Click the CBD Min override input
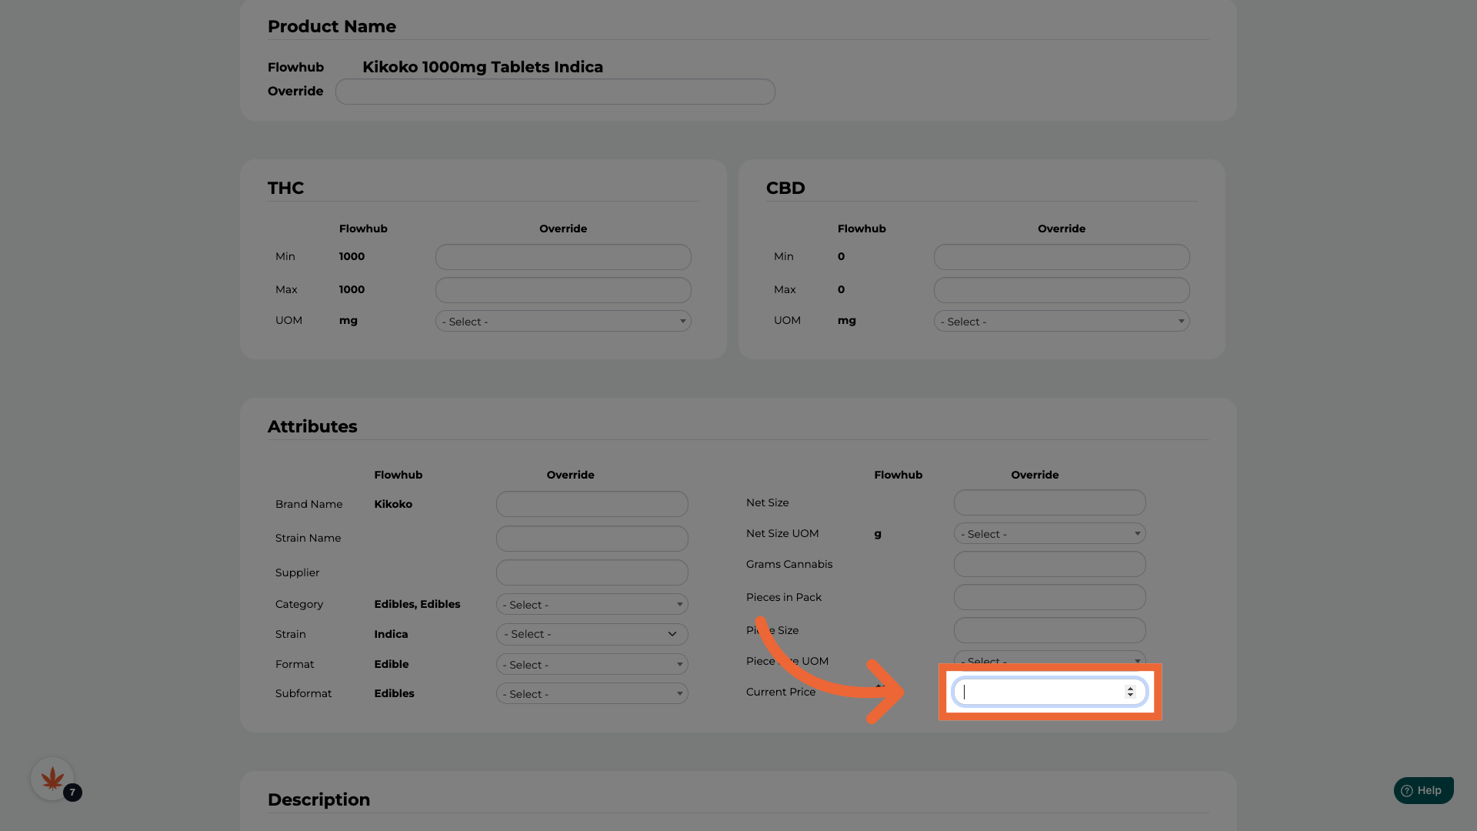Image resolution: width=1477 pixels, height=831 pixels. point(1061,257)
